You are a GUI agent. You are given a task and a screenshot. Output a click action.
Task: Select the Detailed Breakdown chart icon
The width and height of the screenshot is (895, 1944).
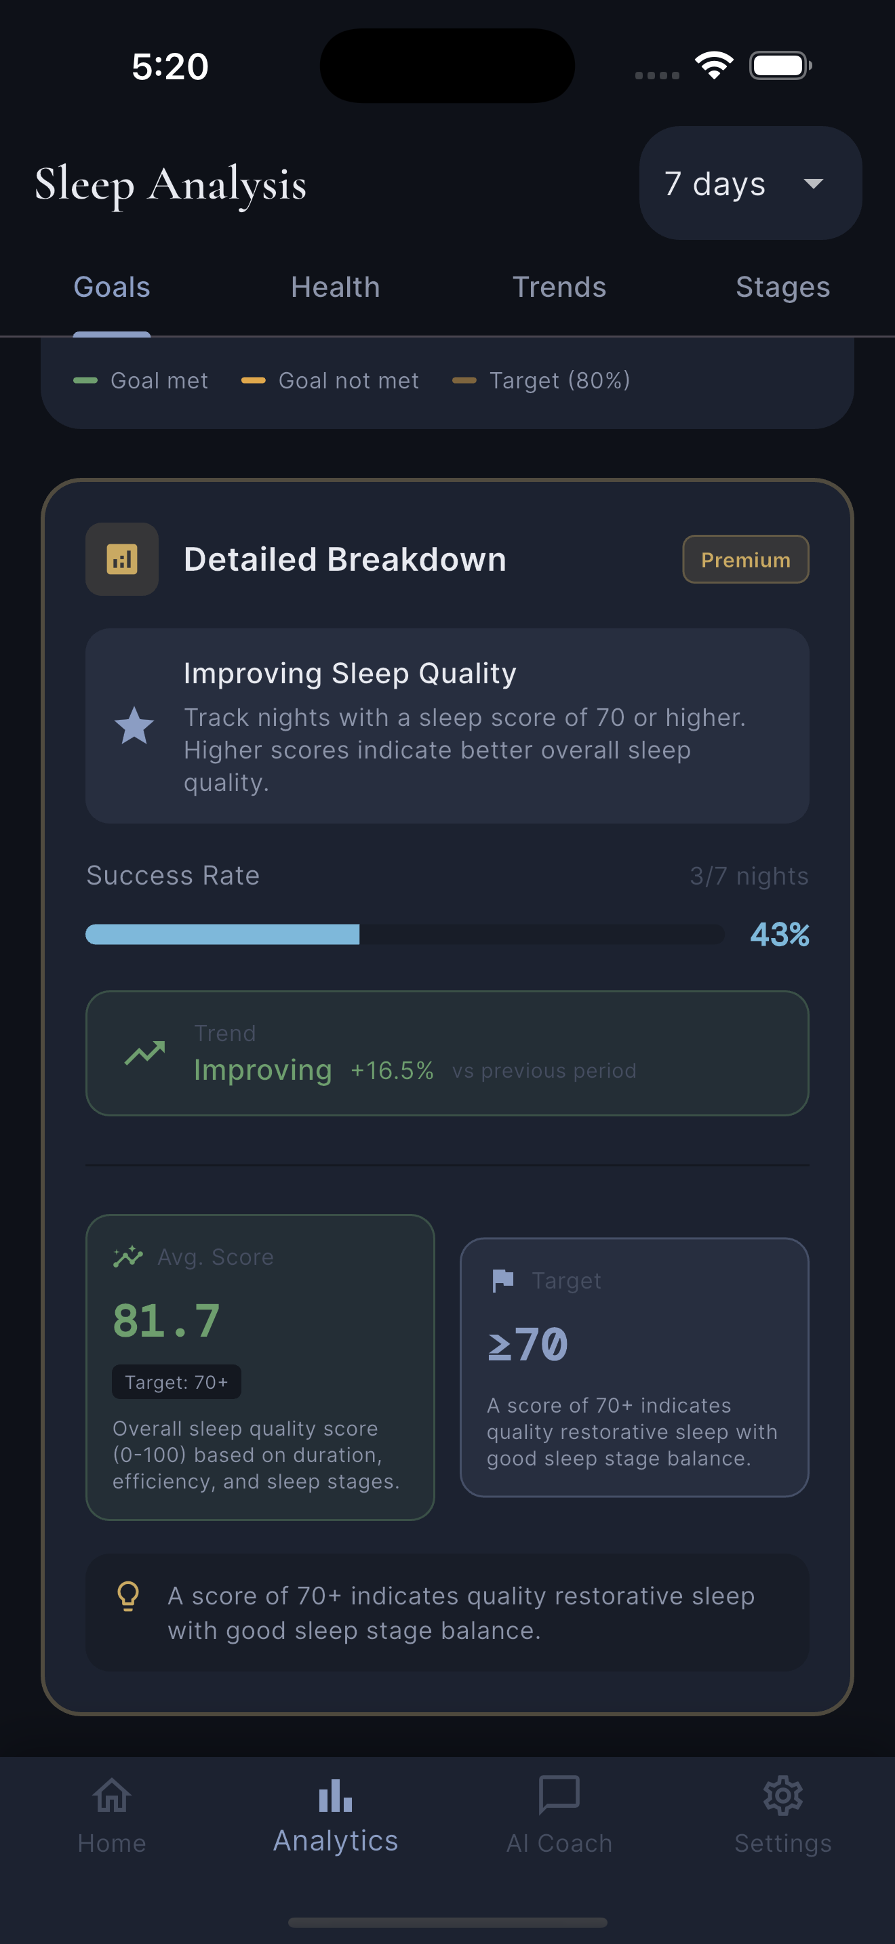pos(121,559)
